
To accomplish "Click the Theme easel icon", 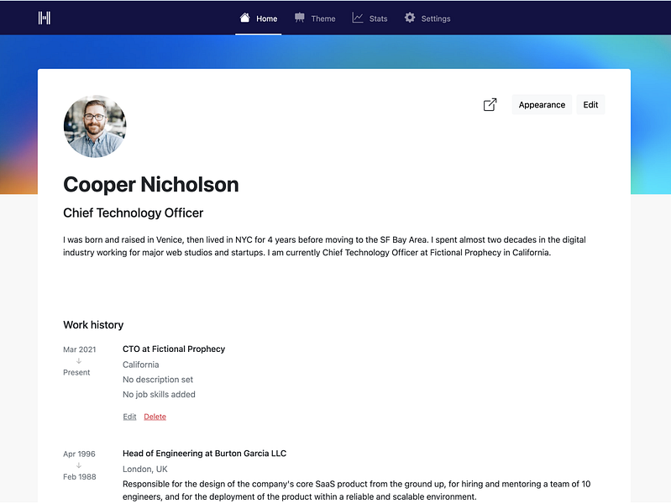I will coord(300,18).
